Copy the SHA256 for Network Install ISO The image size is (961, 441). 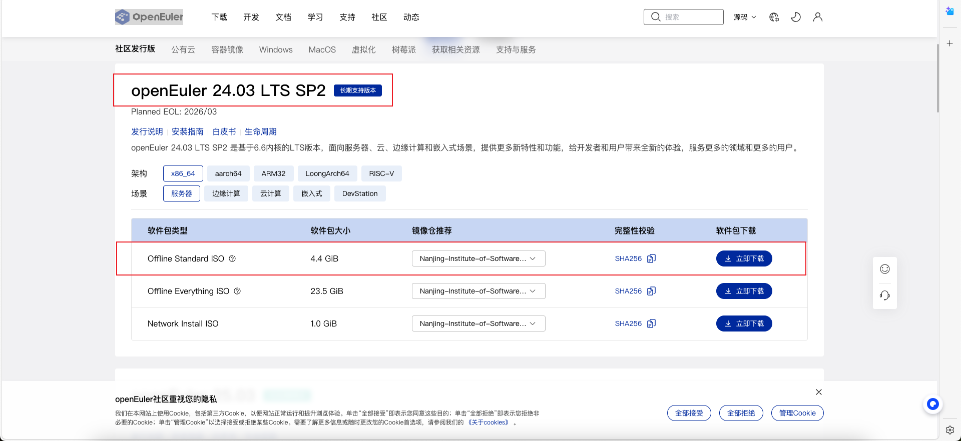click(x=651, y=323)
